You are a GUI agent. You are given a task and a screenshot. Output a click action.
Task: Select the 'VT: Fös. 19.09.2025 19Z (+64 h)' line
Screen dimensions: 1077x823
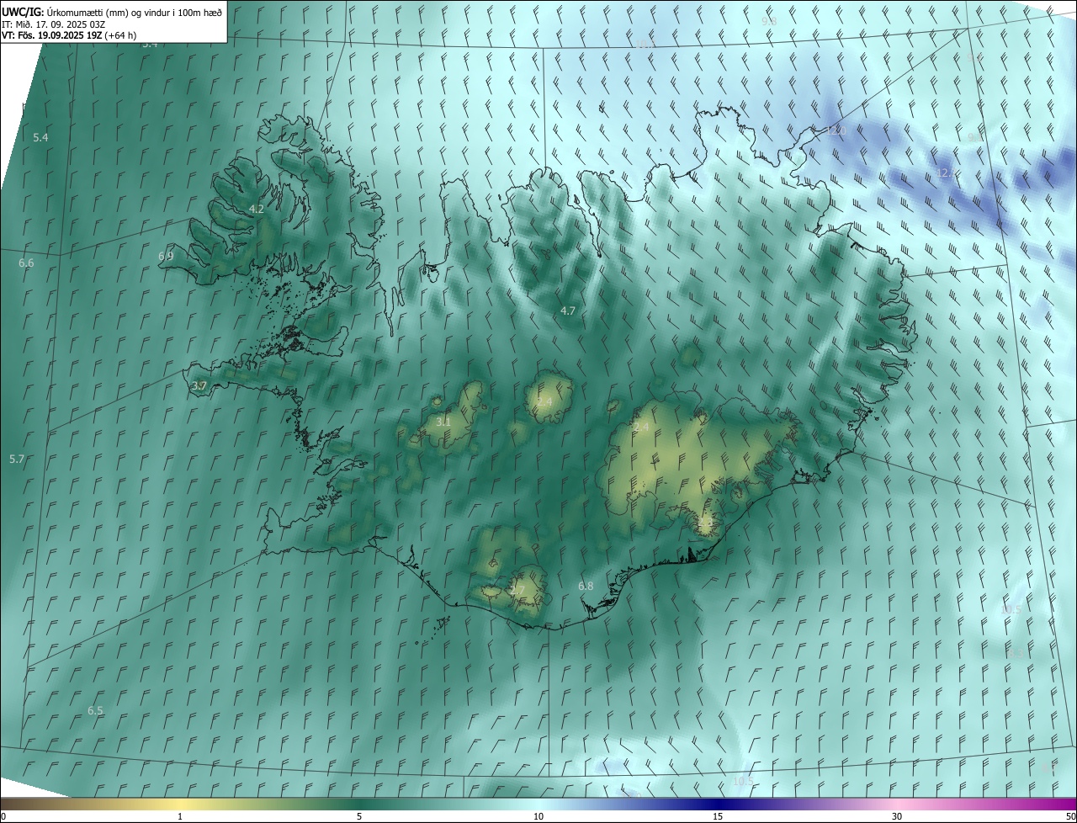[x=69, y=35]
